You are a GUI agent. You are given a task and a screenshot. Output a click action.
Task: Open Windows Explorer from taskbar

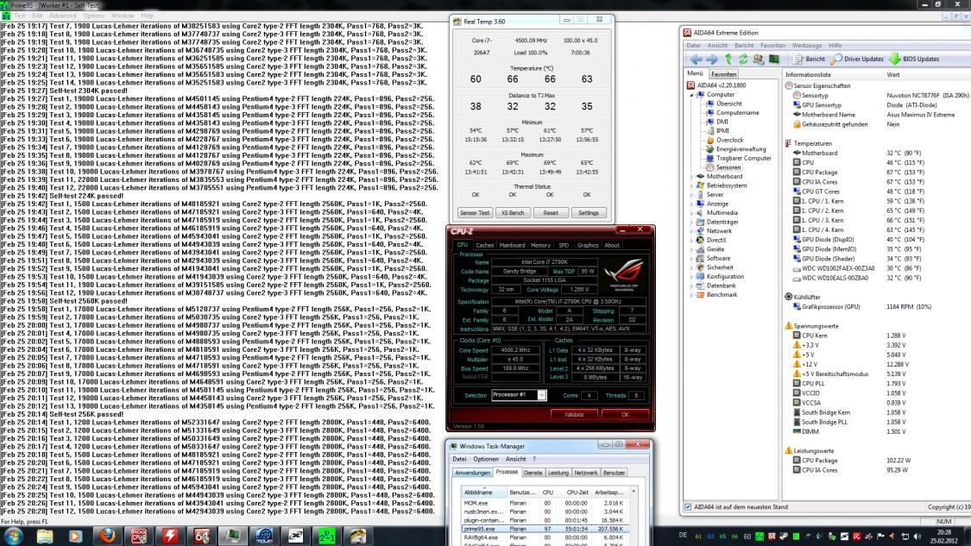click(x=45, y=536)
